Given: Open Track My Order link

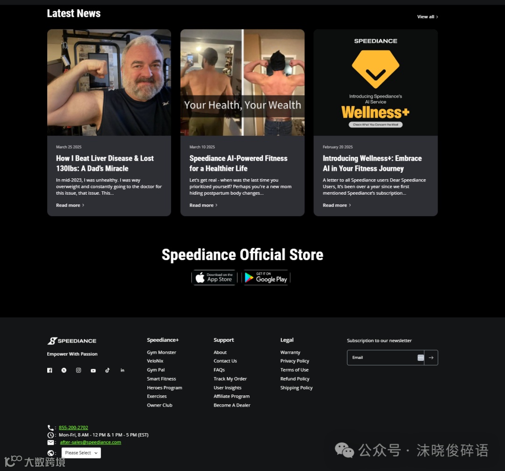Looking at the screenshot, I should (x=230, y=379).
